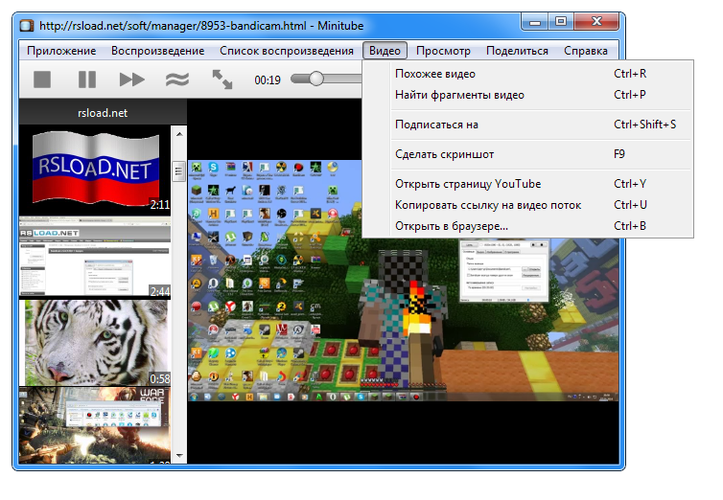Image resolution: width=723 pixels, height=500 pixels.
Task: Click playlist scrollbar up arrow
Action: 179,134
